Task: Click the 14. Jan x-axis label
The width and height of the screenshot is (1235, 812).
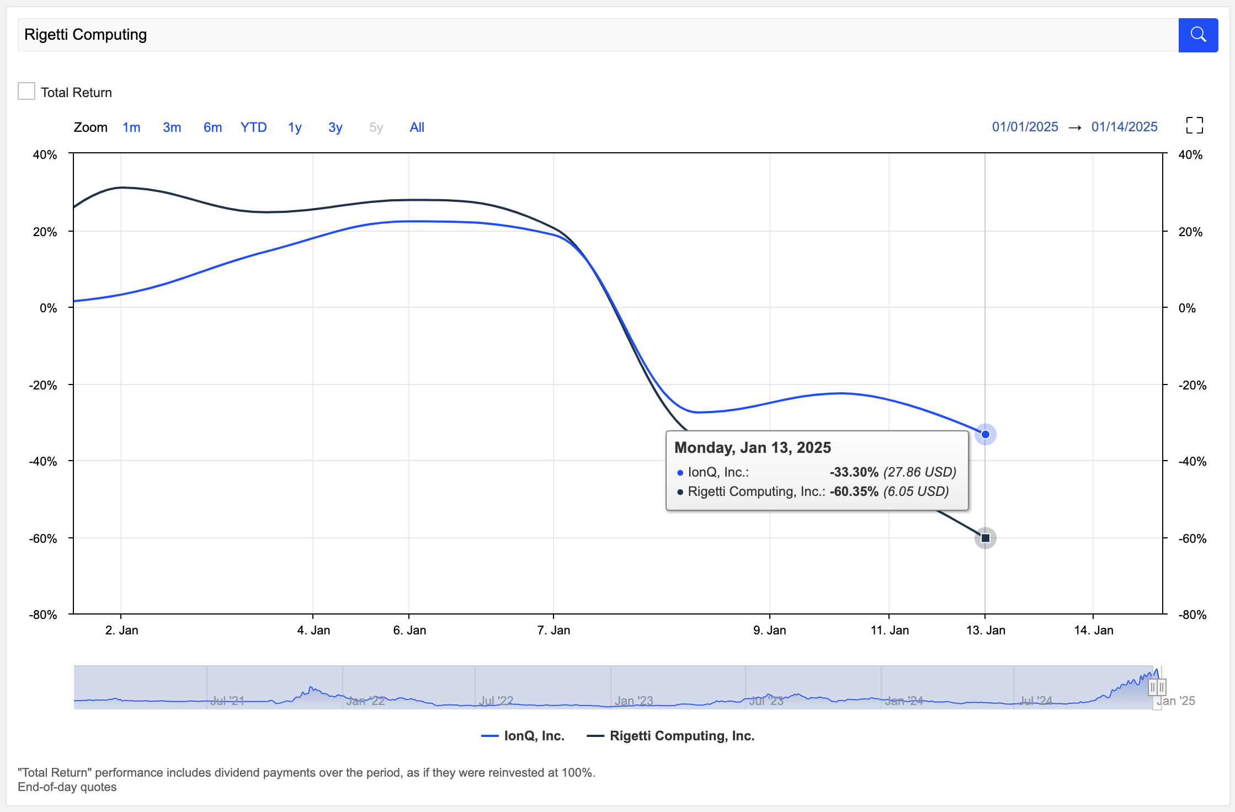Action: 1094,631
